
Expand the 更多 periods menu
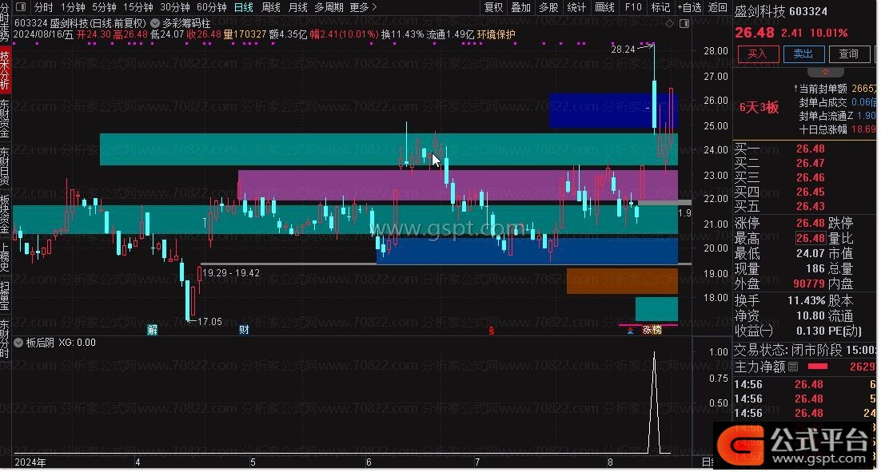tap(363, 7)
